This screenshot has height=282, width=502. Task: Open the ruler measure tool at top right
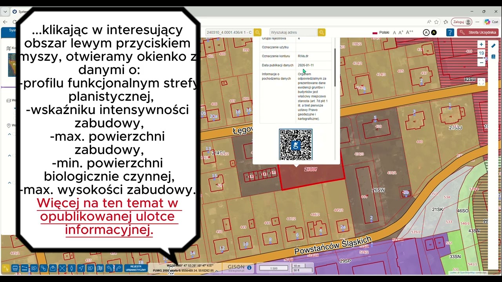point(493,46)
